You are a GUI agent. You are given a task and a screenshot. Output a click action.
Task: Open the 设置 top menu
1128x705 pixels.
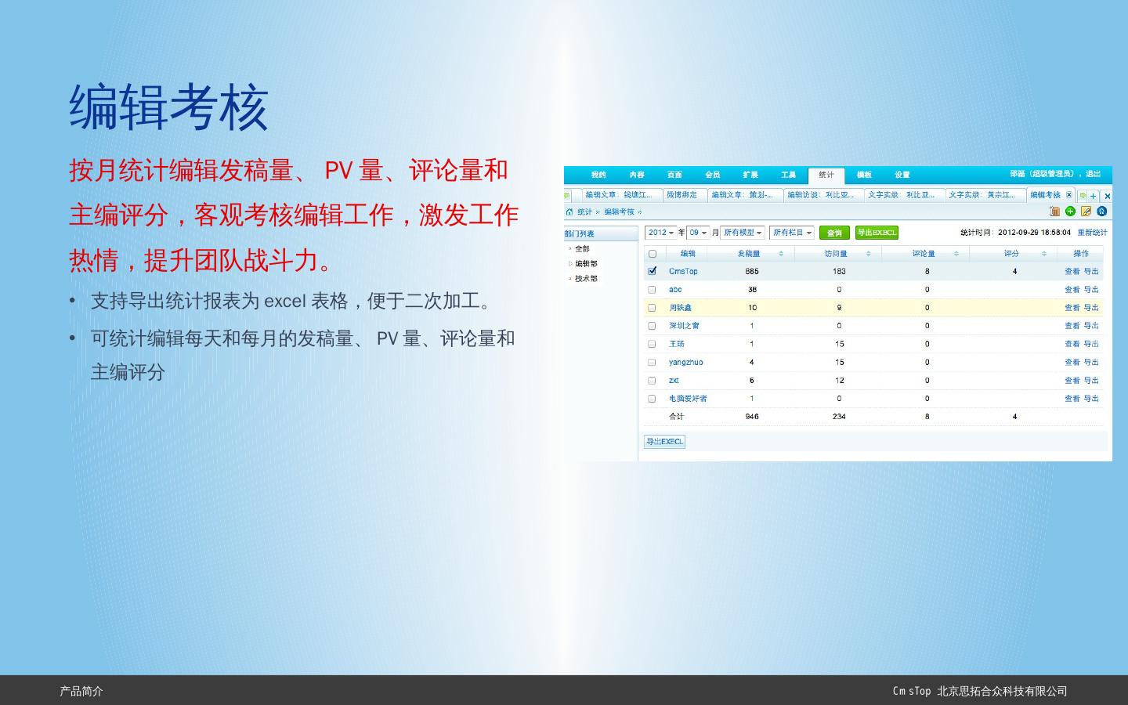coord(902,175)
